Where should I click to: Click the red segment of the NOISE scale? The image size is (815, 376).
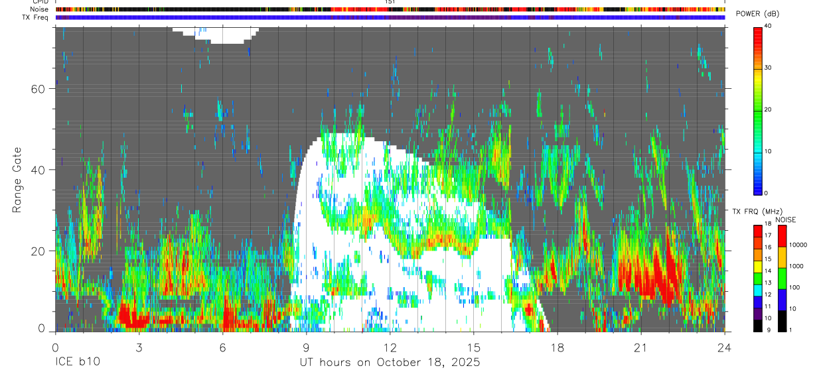pos(782,237)
